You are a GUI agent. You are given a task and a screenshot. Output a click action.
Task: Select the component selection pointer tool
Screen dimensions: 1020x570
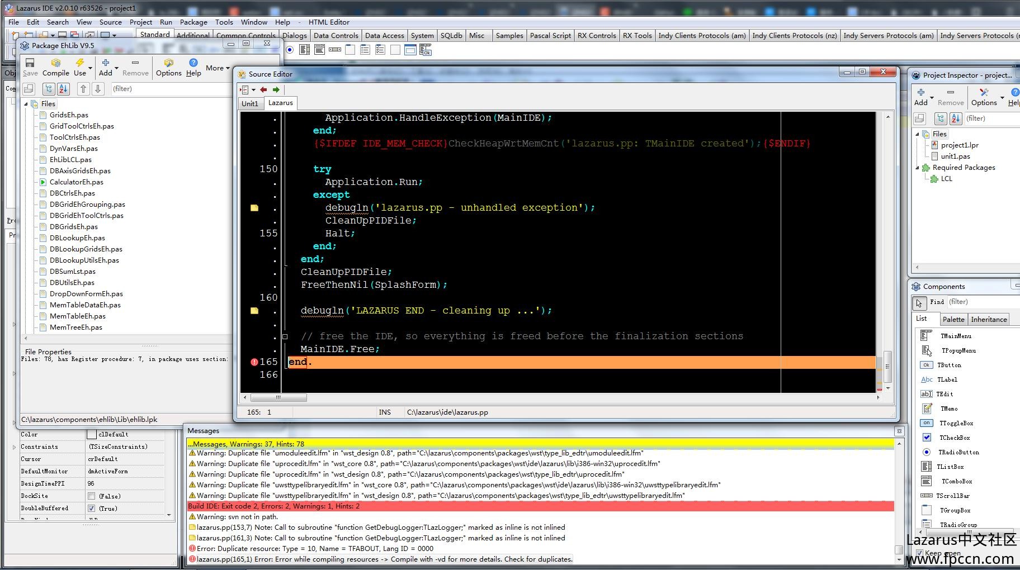pyautogui.click(x=919, y=303)
